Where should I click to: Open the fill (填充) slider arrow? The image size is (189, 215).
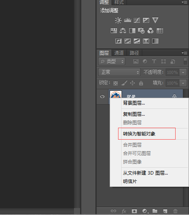pos(183,83)
